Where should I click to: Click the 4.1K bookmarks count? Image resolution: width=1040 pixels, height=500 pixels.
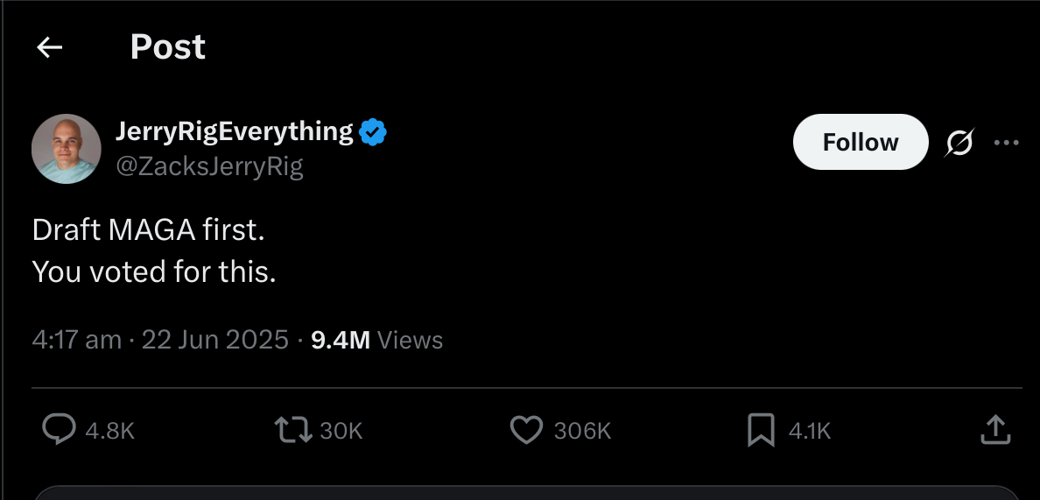[x=809, y=432]
